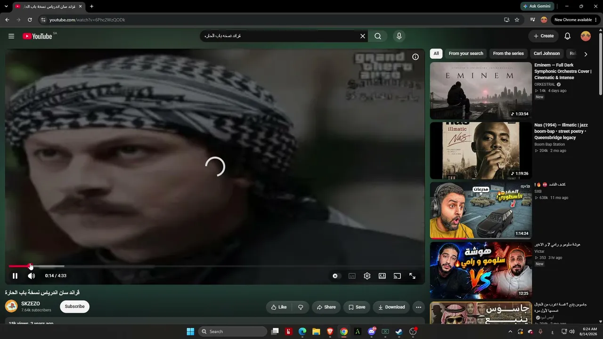Open more actions ellipsis below video
603x339 pixels.
coord(418,307)
